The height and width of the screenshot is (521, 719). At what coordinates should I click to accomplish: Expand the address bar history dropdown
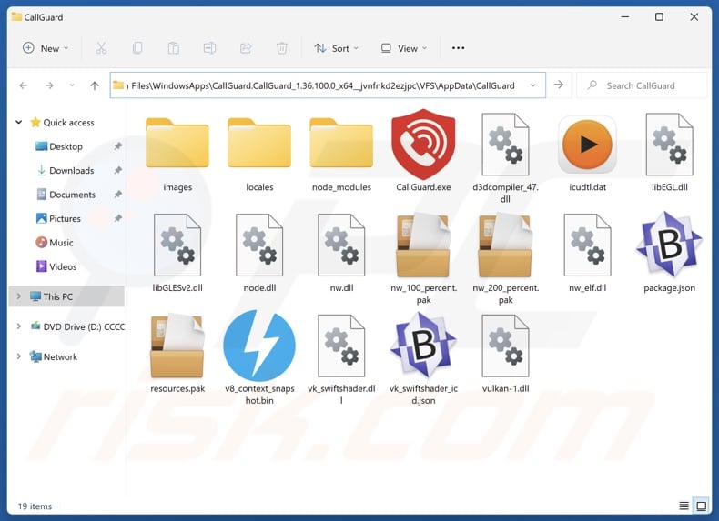click(x=532, y=85)
